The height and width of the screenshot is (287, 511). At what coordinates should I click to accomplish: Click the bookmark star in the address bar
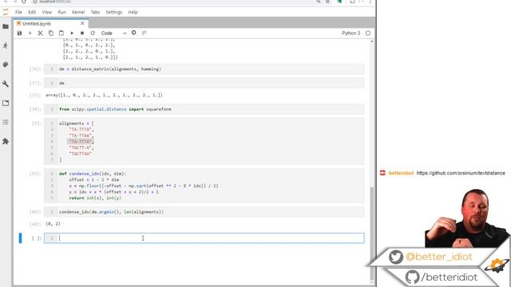327,2
